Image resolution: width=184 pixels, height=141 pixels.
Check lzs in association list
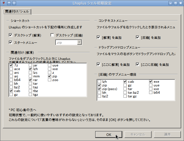(x=30, y=73)
